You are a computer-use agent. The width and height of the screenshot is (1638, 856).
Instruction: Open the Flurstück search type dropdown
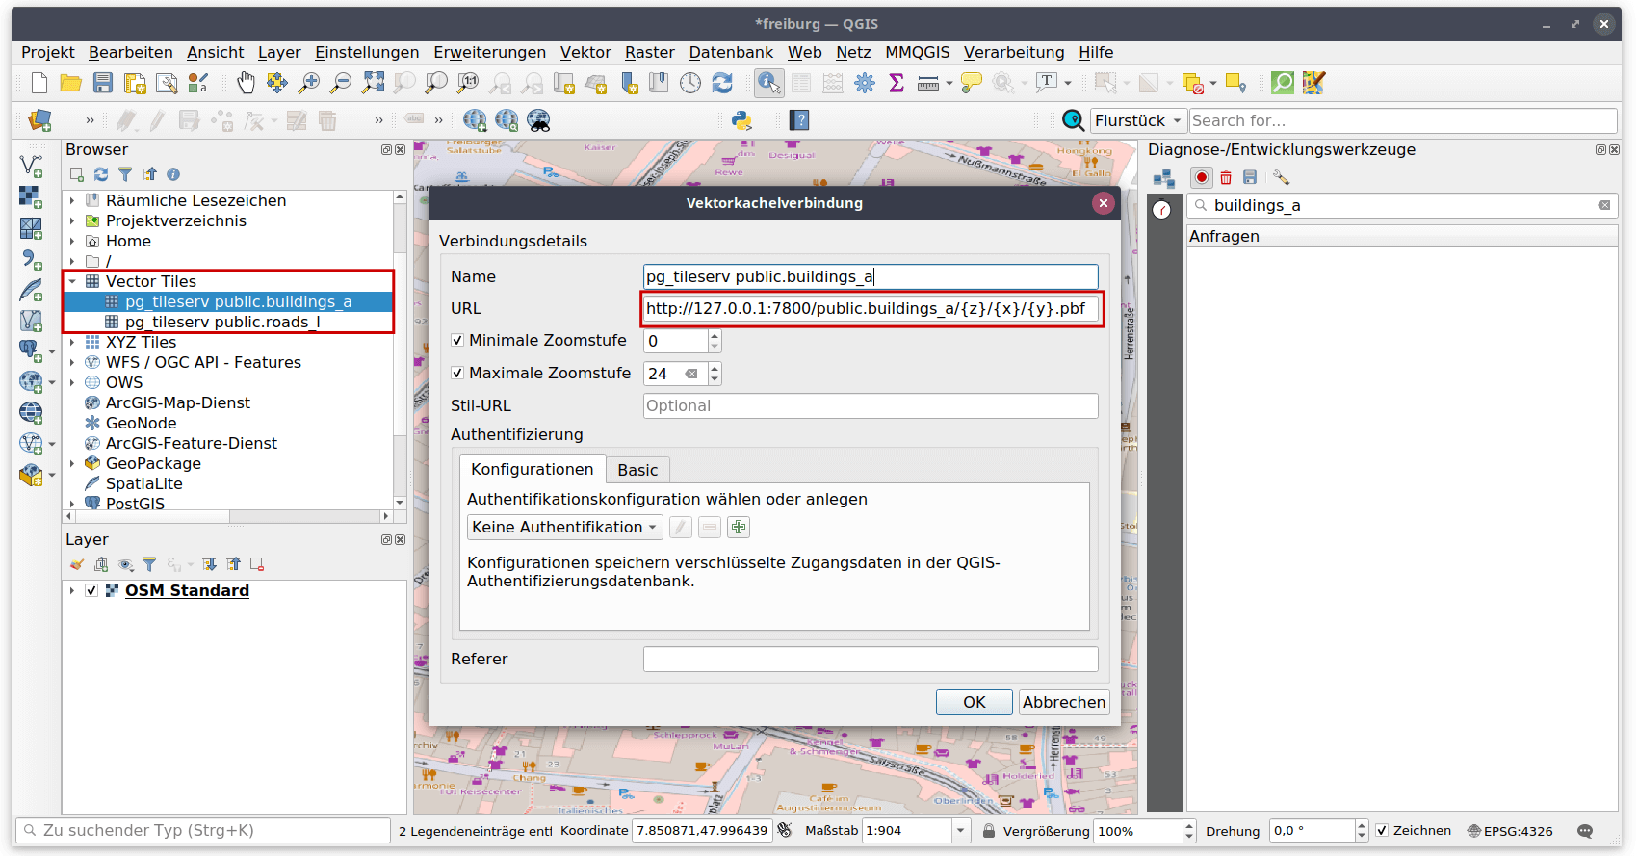(1137, 120)
